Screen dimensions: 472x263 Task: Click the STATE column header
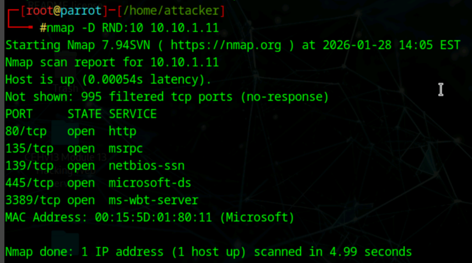tap(84, 114)
